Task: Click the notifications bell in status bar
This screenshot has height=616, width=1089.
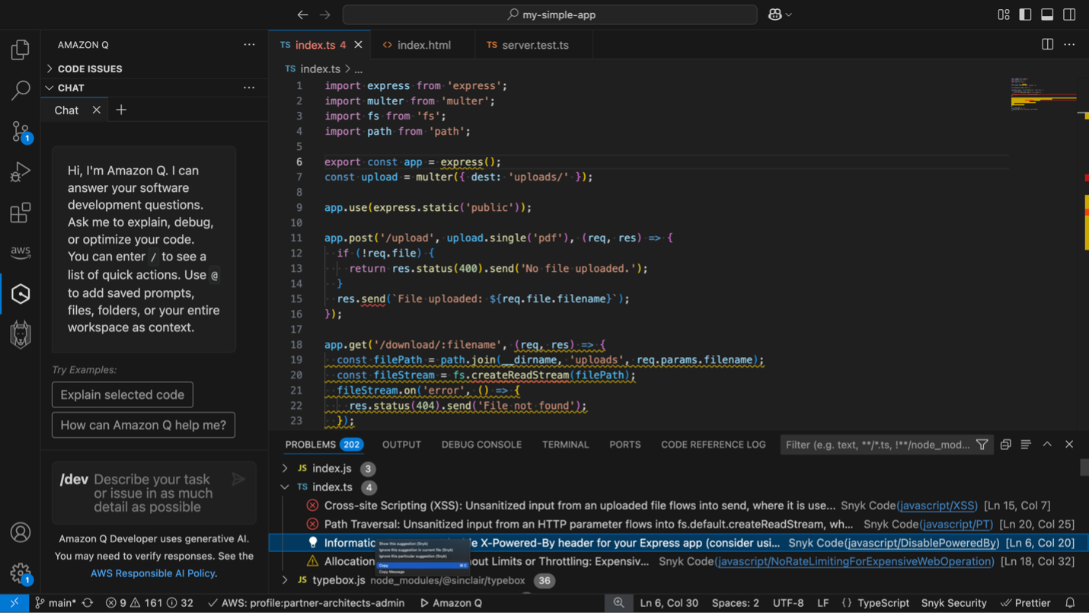Action: [x=1070, y=602]
